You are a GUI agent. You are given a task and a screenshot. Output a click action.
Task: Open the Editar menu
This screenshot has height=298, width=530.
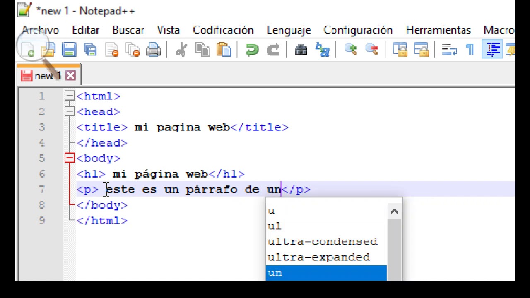click(x=86, y=30)
